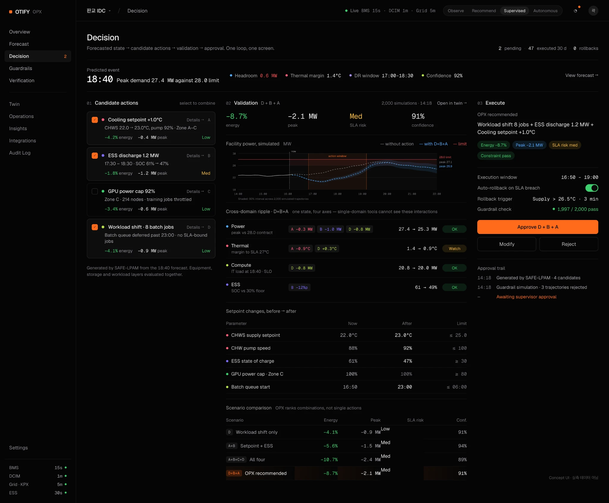Toggle Auto-rollback on SLA breach switch

[x=591, y=188]
